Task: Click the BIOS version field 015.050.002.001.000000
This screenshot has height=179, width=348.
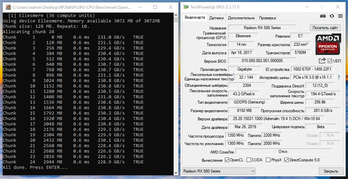Action: [262, 61]
